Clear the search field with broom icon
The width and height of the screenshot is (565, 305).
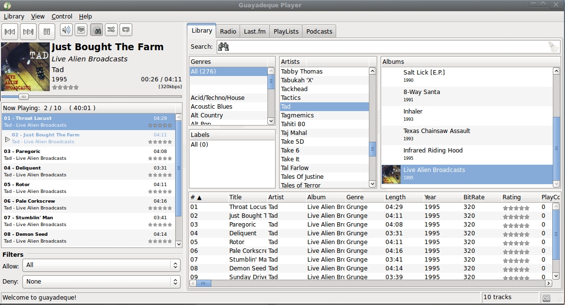(553, 47)
